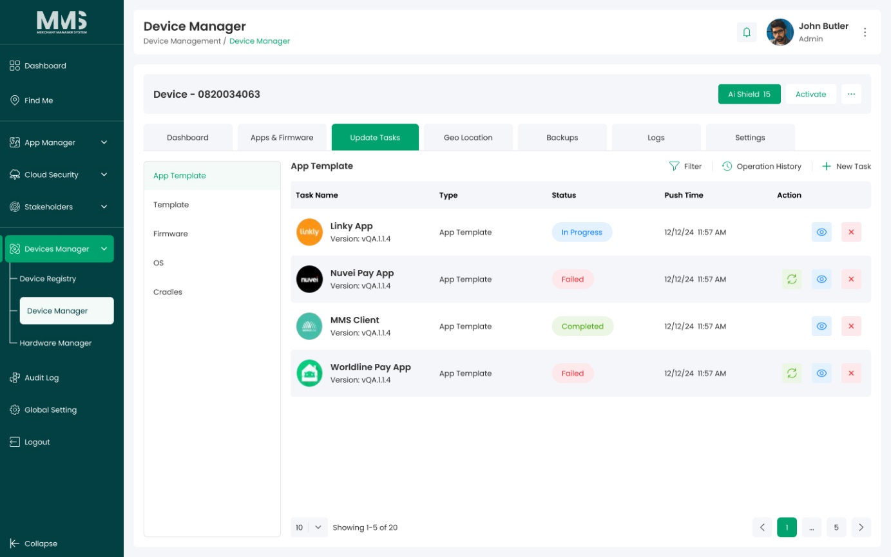
Task: Click the In Progress status badge
Action: click(x=582, y=232)
